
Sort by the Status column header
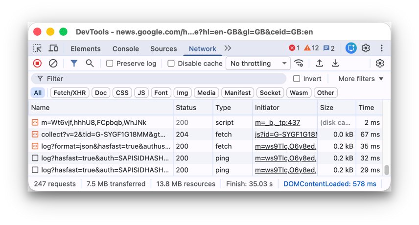(x=193, y=108)
